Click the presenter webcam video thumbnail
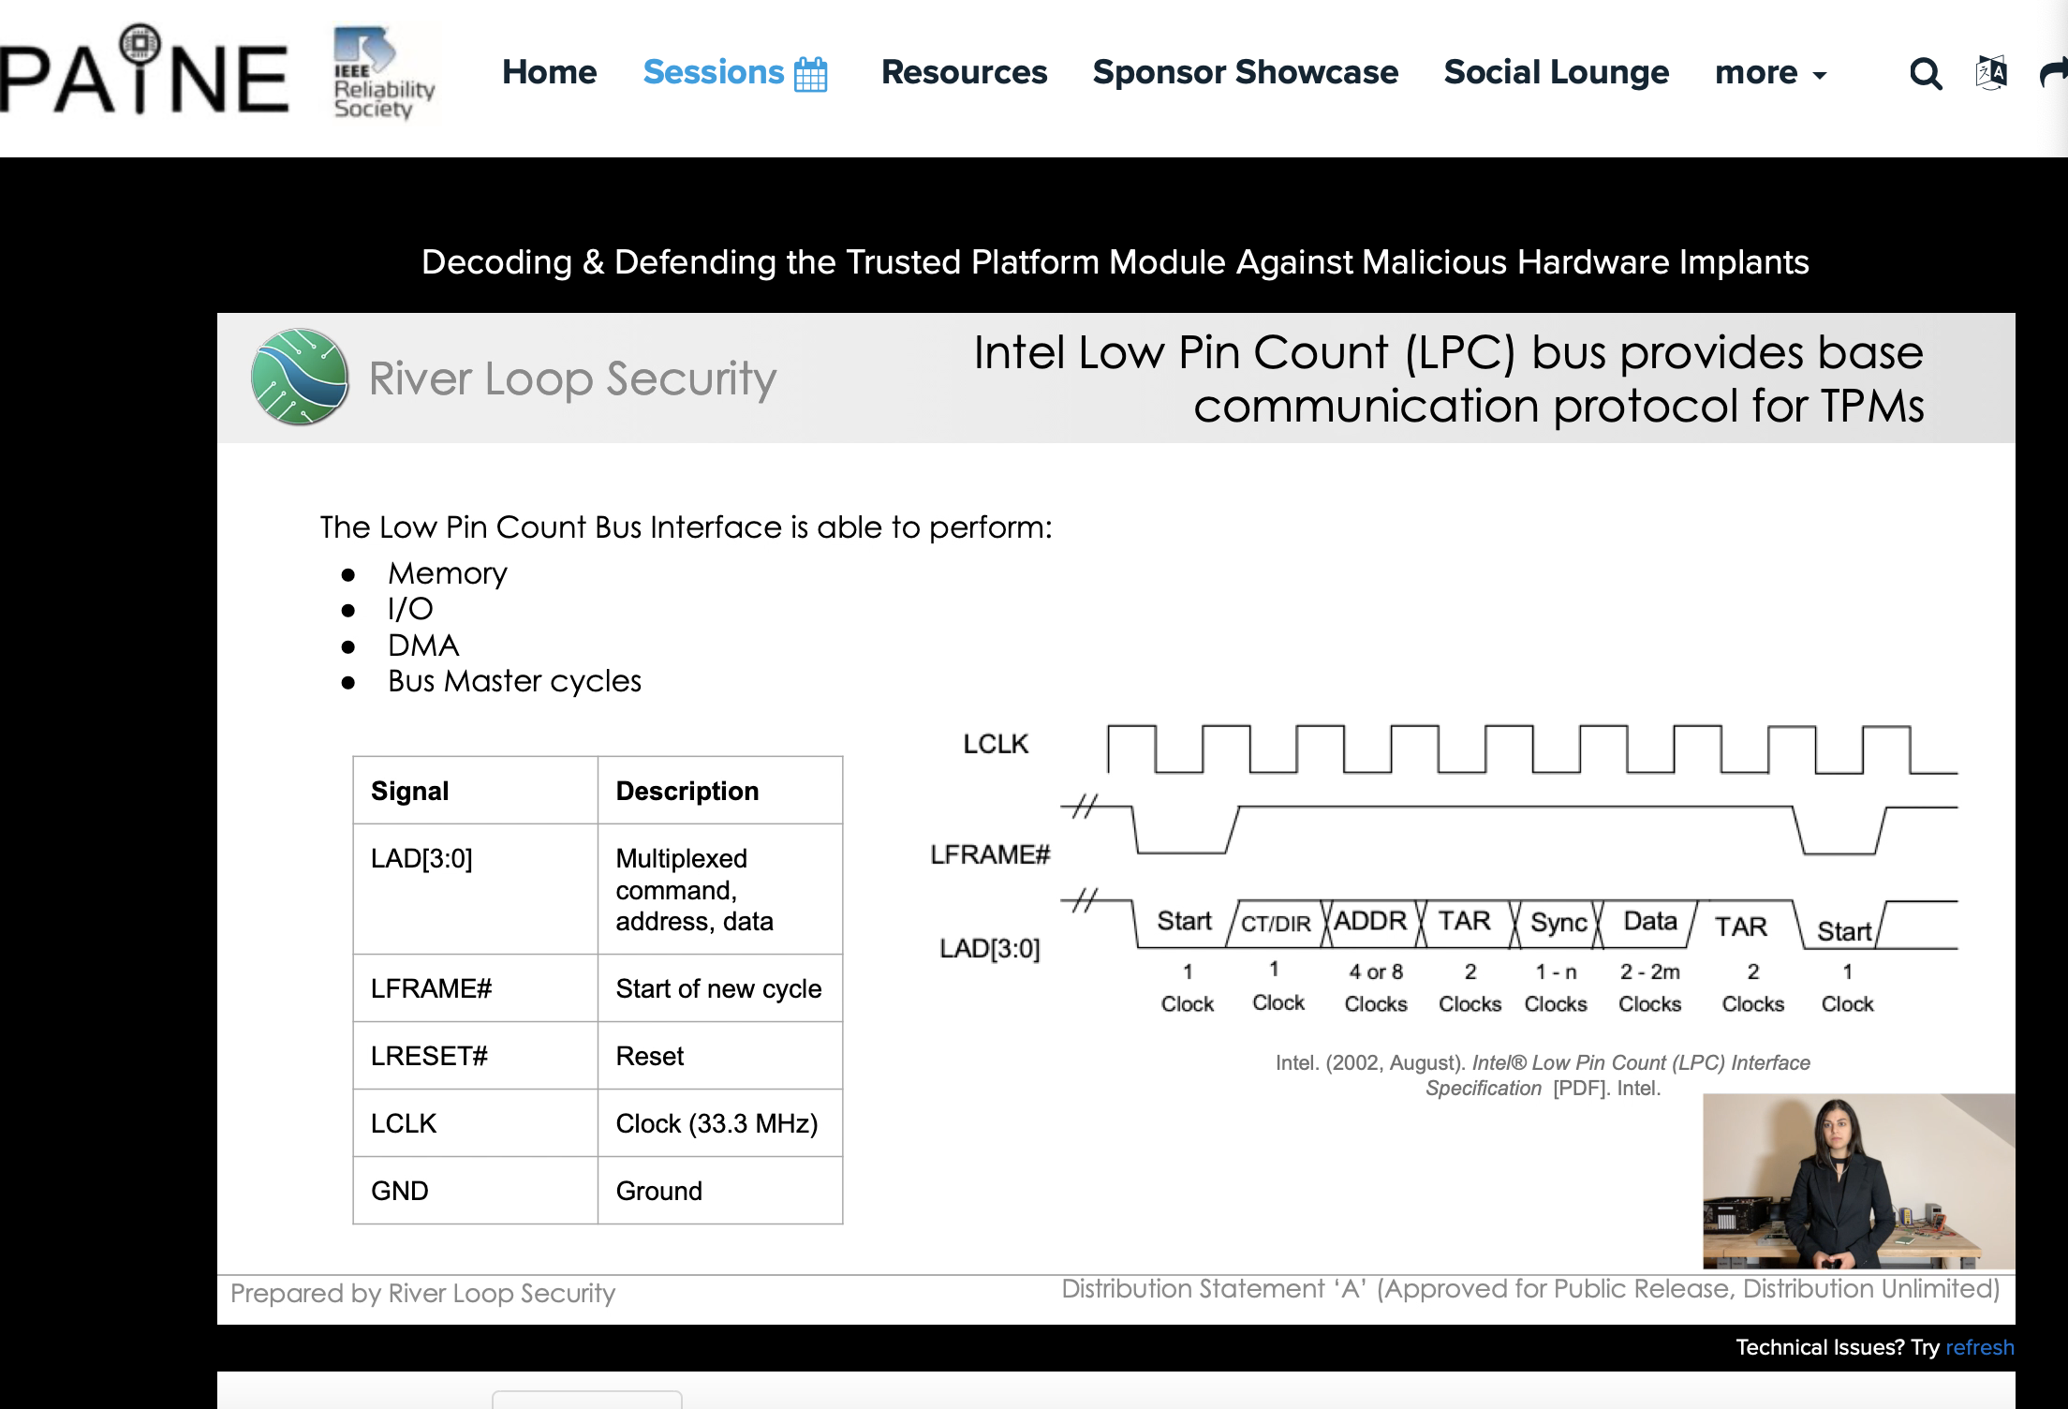This screenshot has width=2068, height=1409. coord(1857,1180)
